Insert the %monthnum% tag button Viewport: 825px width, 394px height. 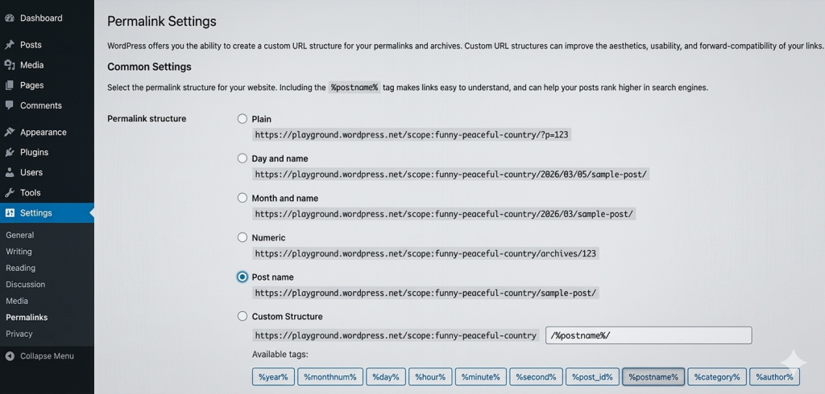(330, 376)
